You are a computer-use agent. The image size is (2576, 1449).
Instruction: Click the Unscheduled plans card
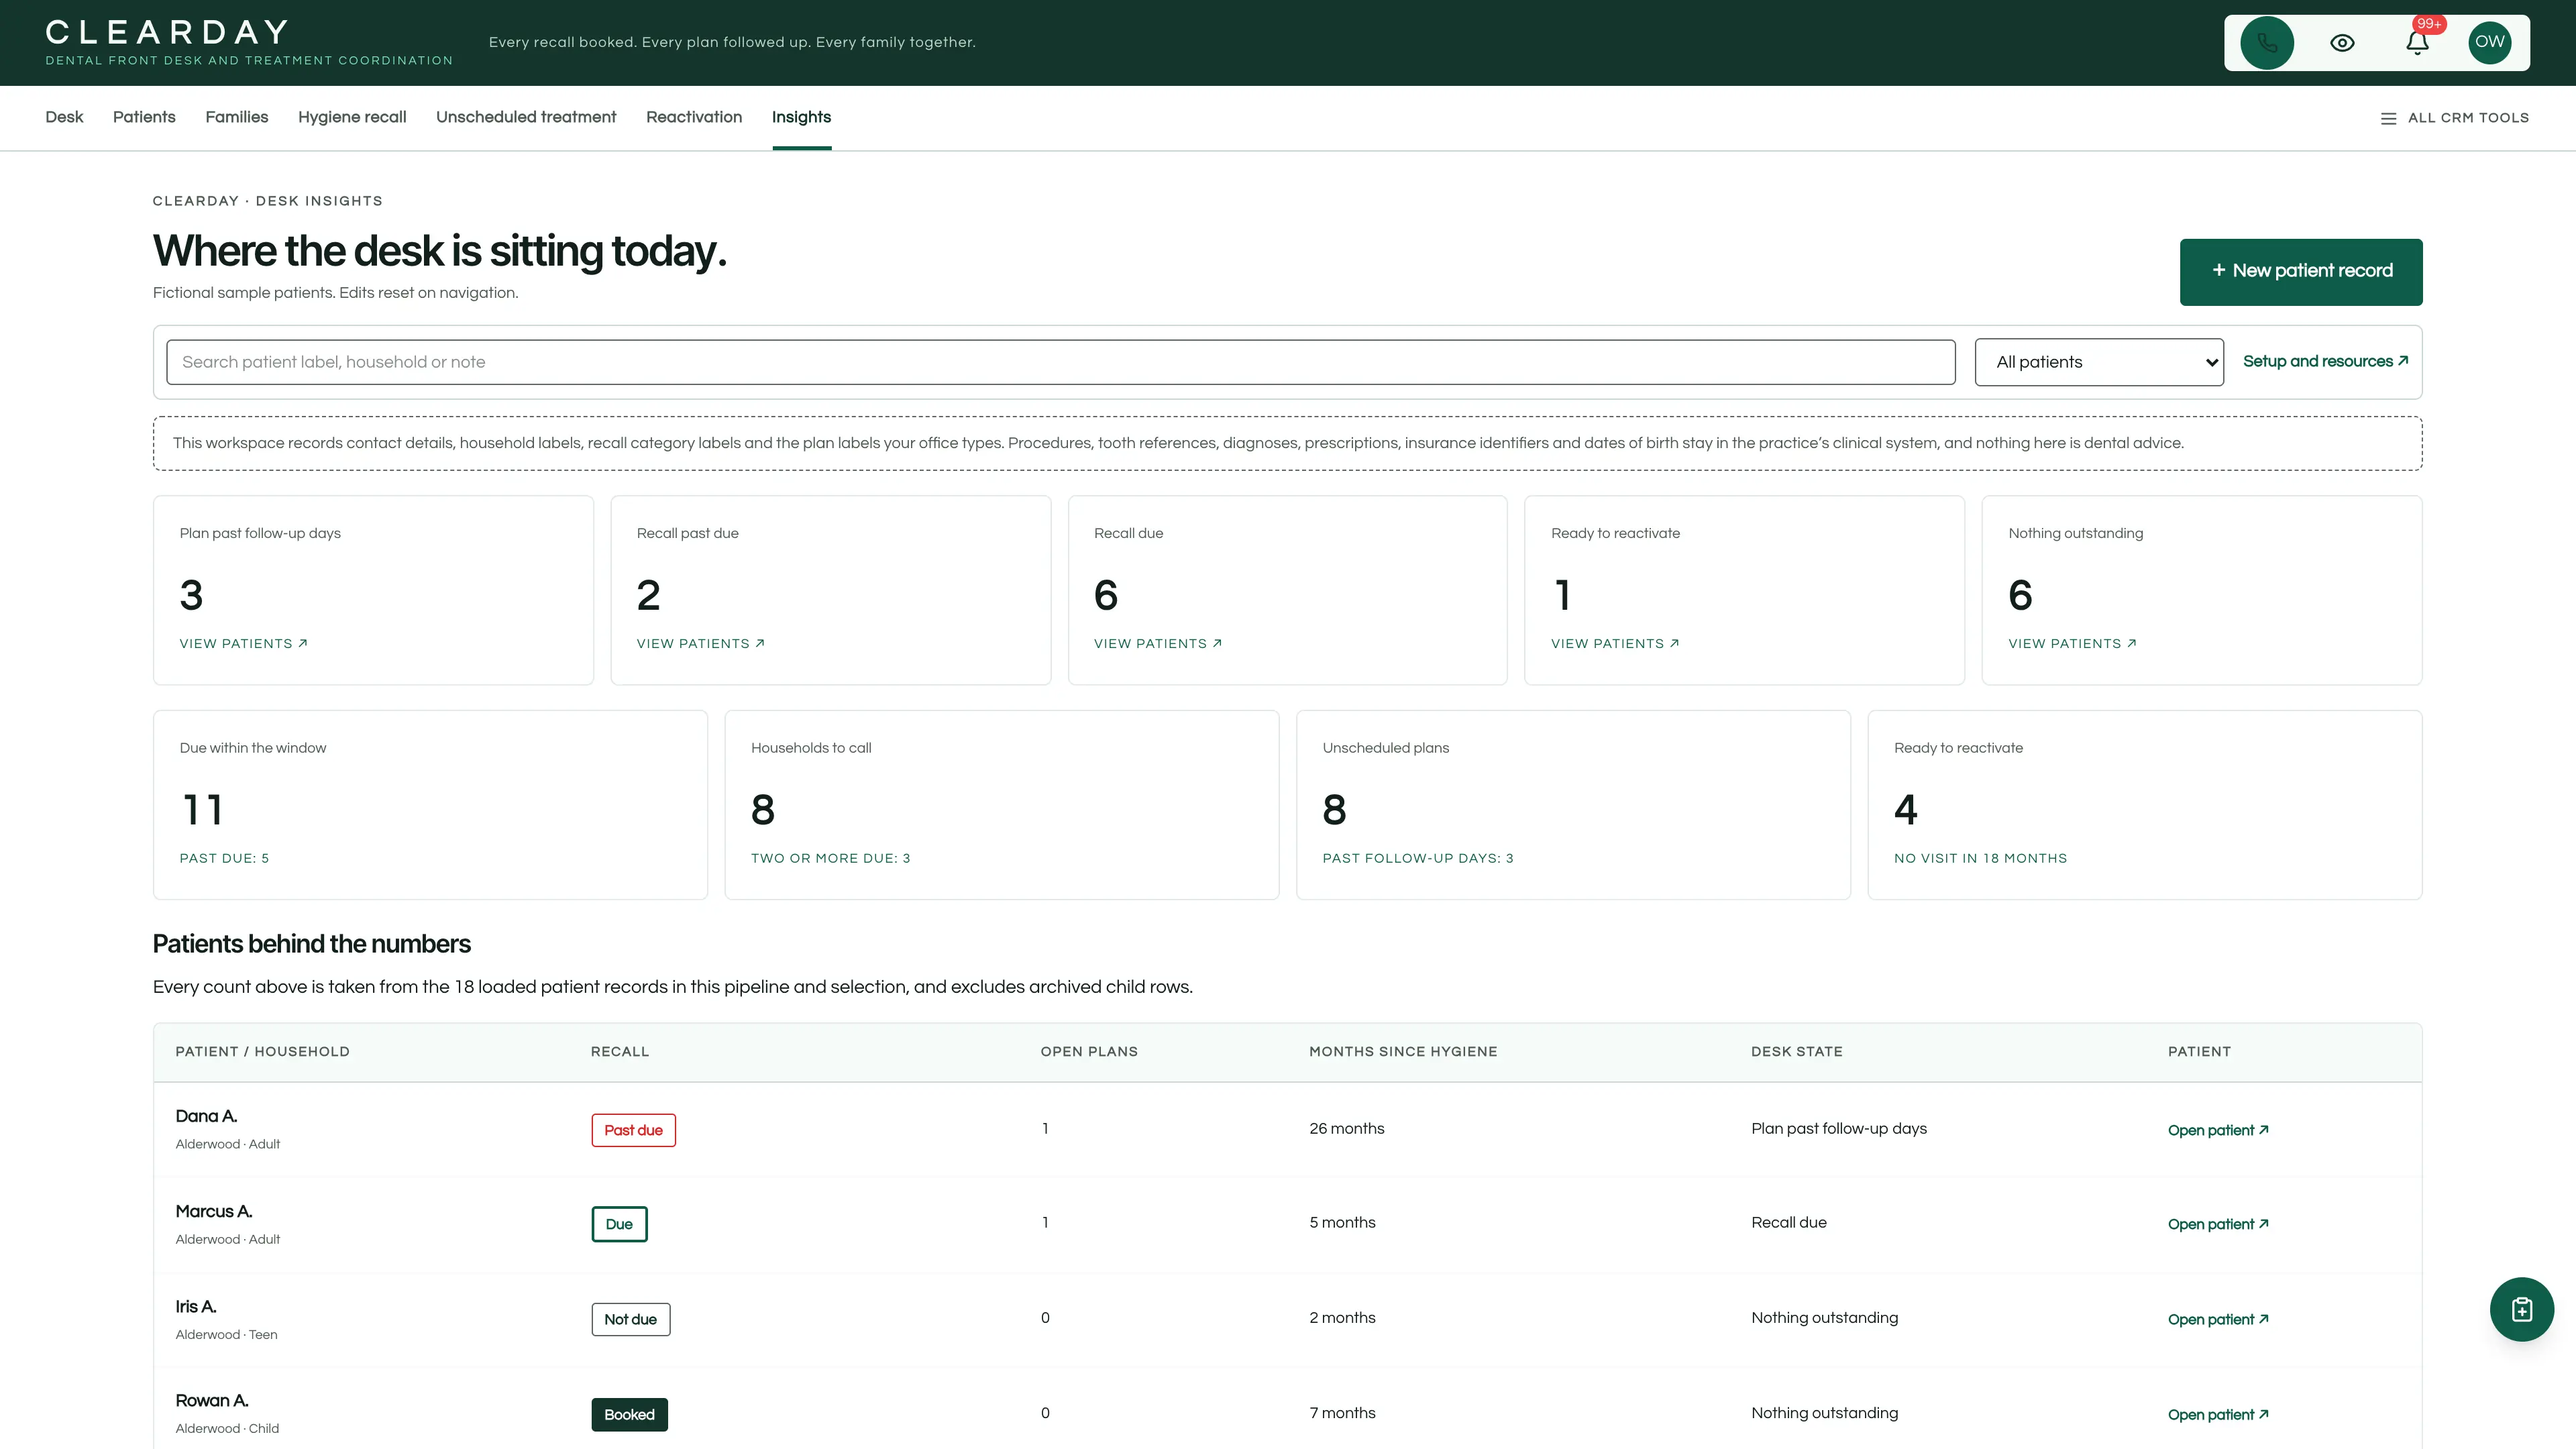click(x=1573, y=805)
